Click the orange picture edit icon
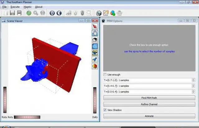 click(x=106, y=13)
